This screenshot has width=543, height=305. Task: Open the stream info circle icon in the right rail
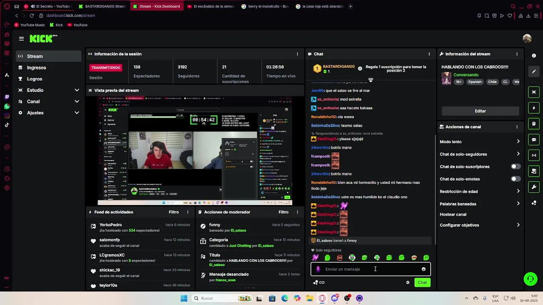point(534,55)
